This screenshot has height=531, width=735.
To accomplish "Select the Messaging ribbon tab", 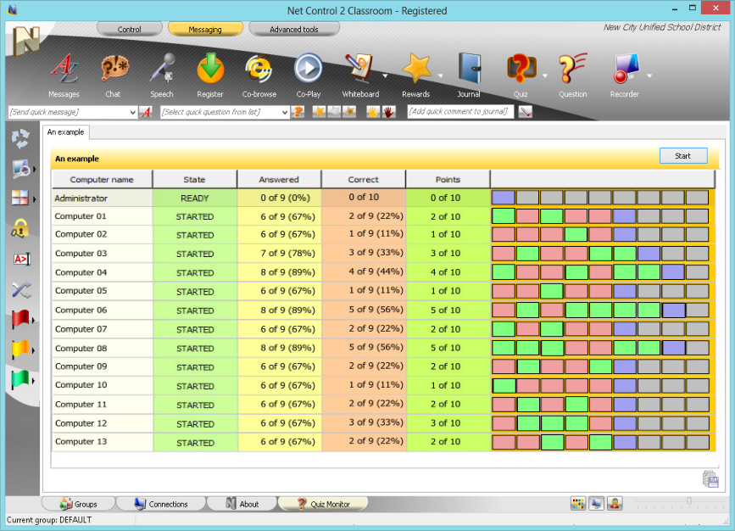I will (205, 29).
